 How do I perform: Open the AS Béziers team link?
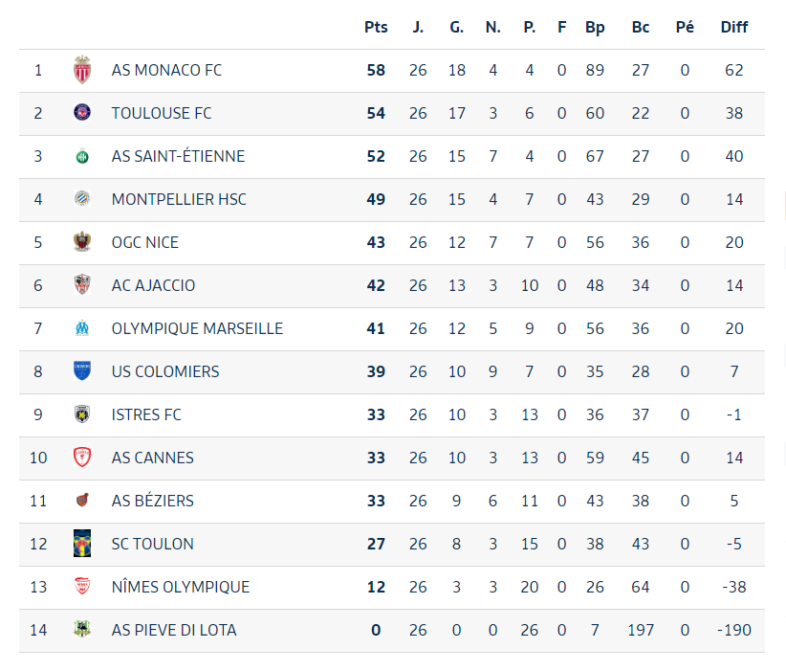pos(152,501)
